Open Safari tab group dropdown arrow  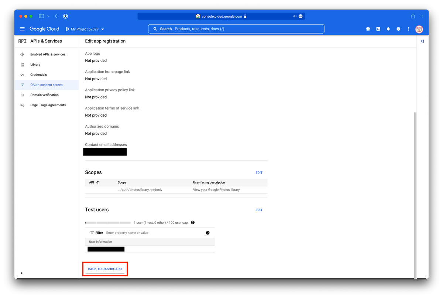[48, 16]
